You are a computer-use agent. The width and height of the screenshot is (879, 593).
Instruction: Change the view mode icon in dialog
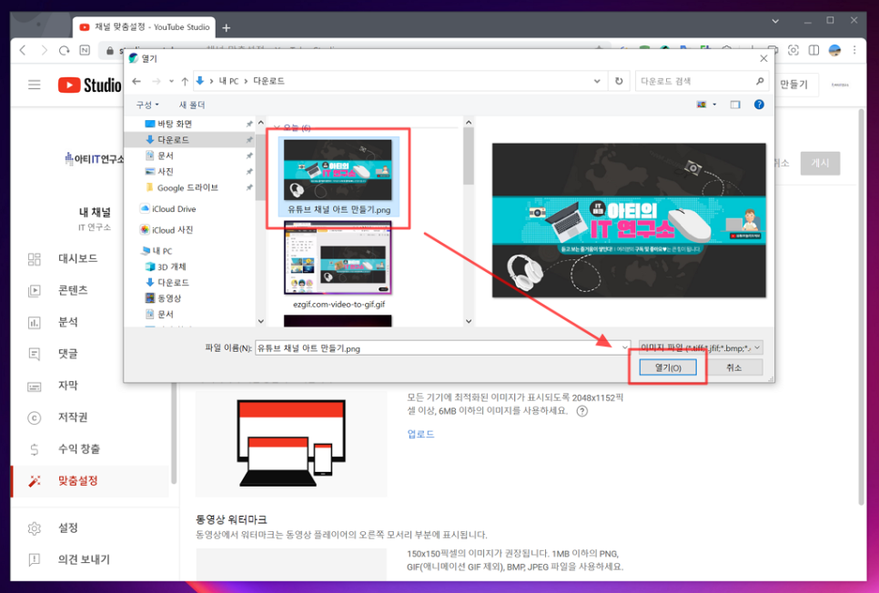pyautogui.click(x=702, y=105)
